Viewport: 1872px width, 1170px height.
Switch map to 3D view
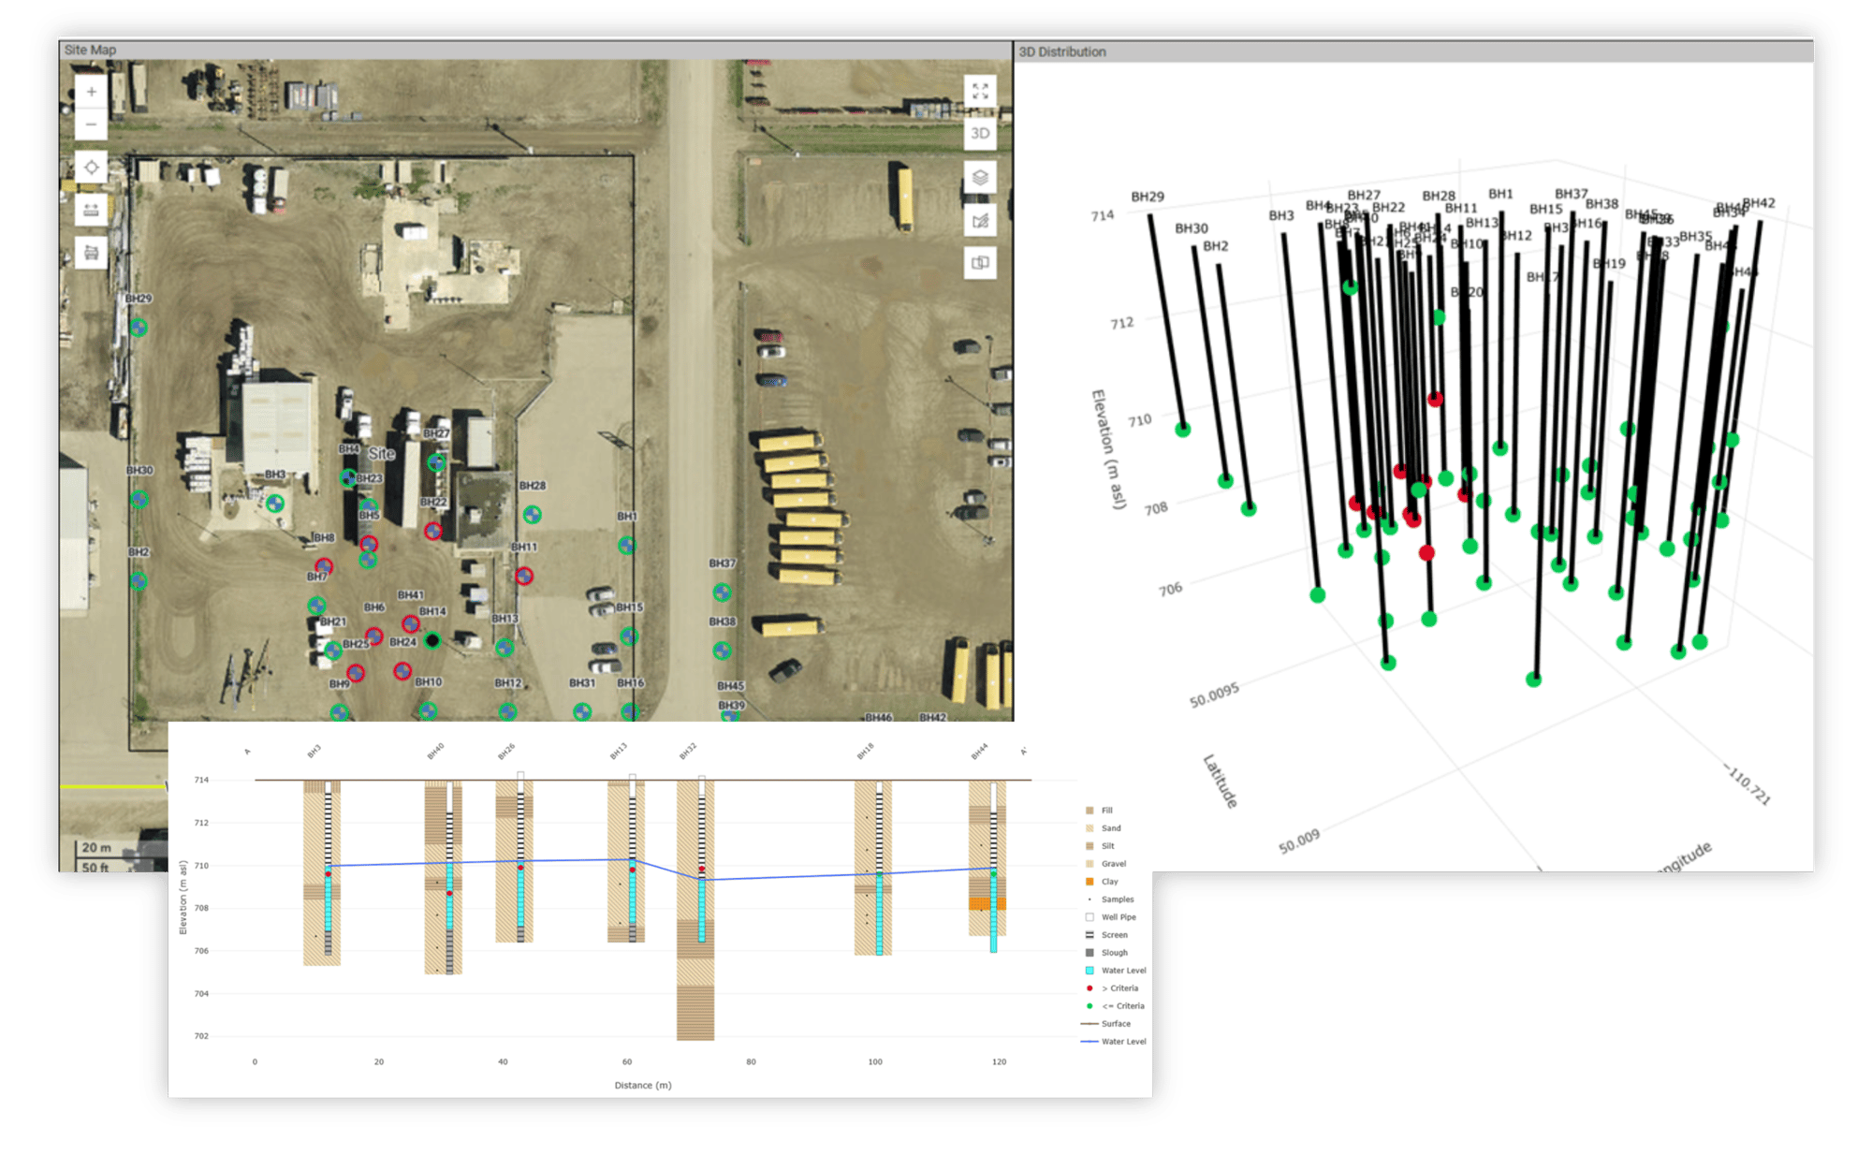(980, 134)
